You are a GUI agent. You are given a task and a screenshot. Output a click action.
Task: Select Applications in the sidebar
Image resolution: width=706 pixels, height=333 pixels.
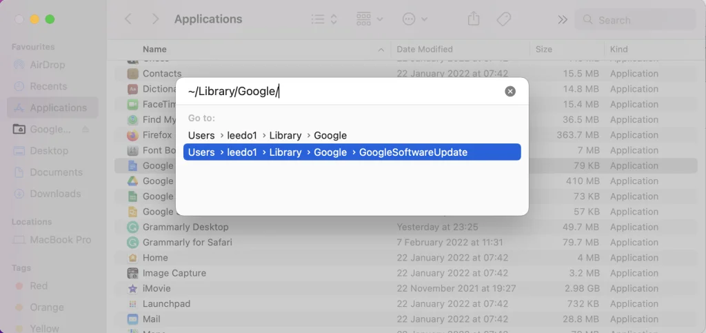pyautogui.click(x=52, y=108)
